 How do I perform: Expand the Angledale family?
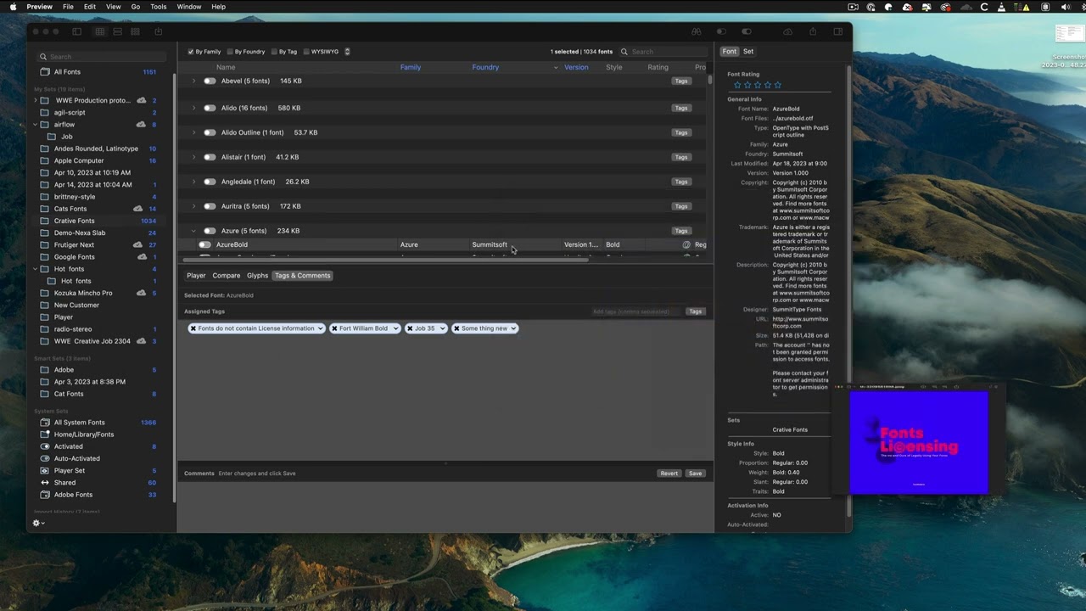[x=193, y=182]
